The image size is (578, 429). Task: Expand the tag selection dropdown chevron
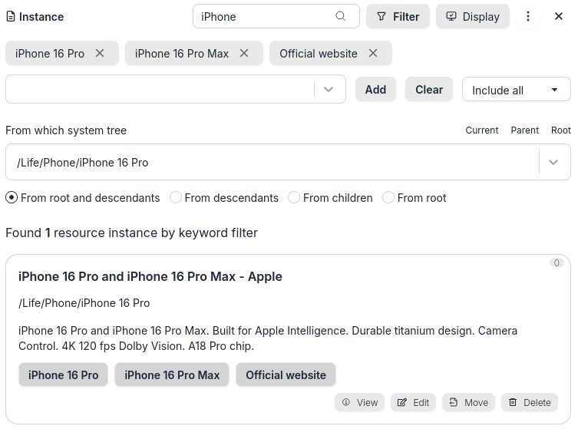329,89
